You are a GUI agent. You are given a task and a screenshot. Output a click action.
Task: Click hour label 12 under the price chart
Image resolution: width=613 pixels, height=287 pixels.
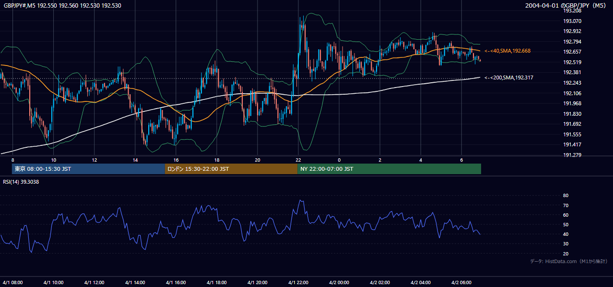pos(94,160)
